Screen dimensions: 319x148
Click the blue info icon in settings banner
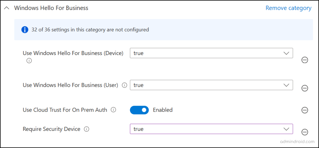click(x=25, y=30)
